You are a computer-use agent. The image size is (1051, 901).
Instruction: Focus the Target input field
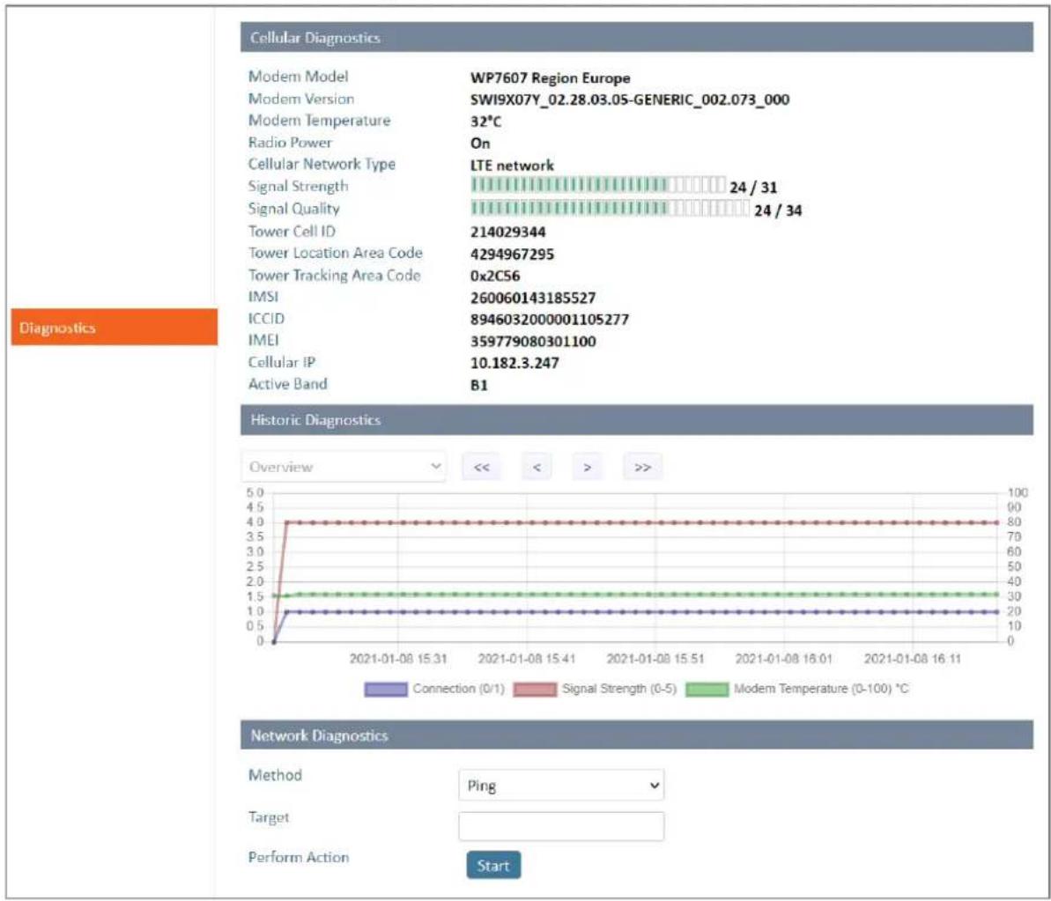point(562,826)
